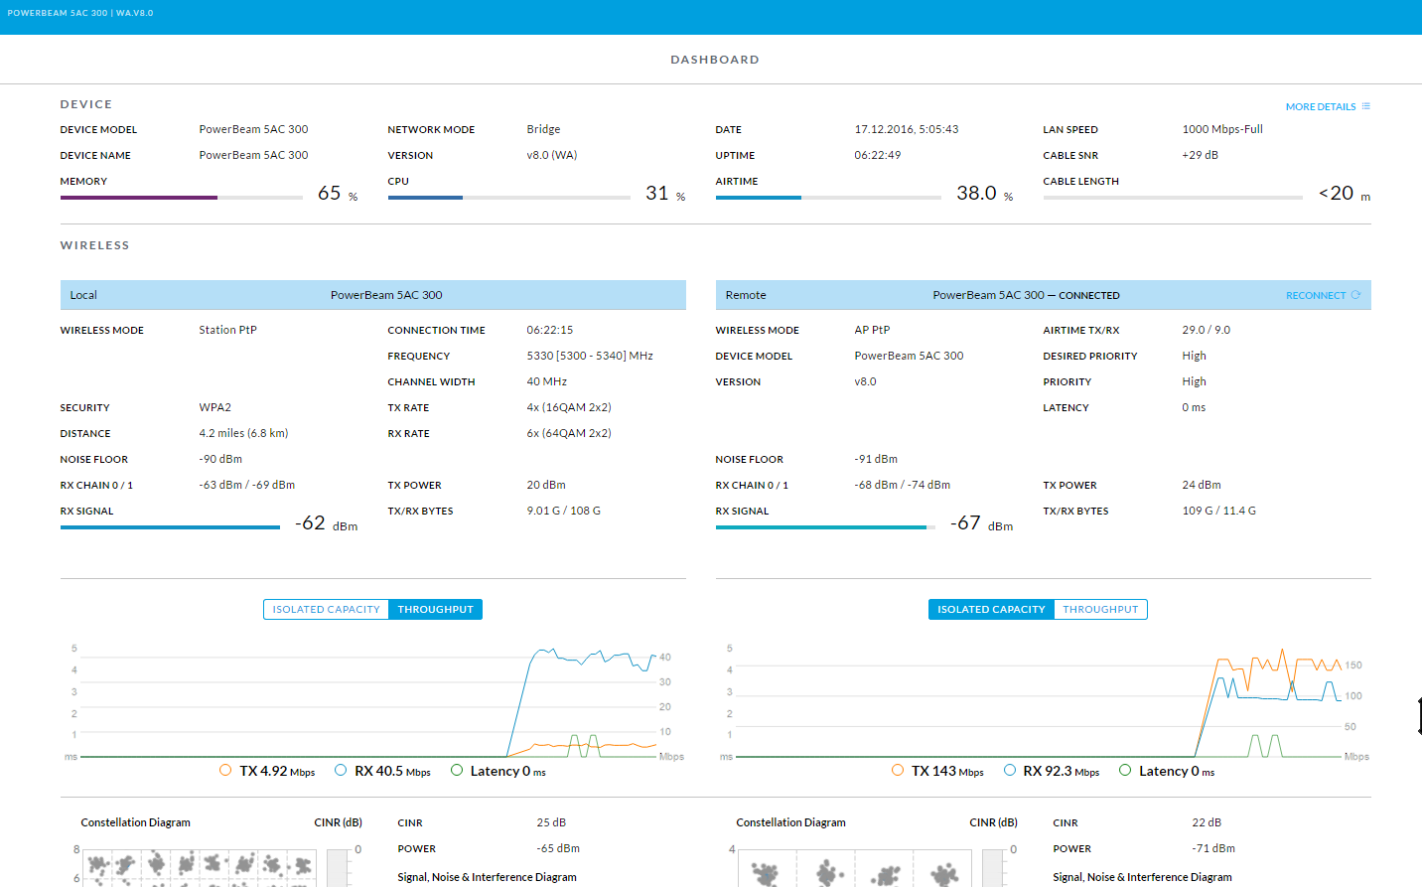Select Remote THROUGHPUT tab
This screenshot has width=1422, height=887.
pos(1100,610)
